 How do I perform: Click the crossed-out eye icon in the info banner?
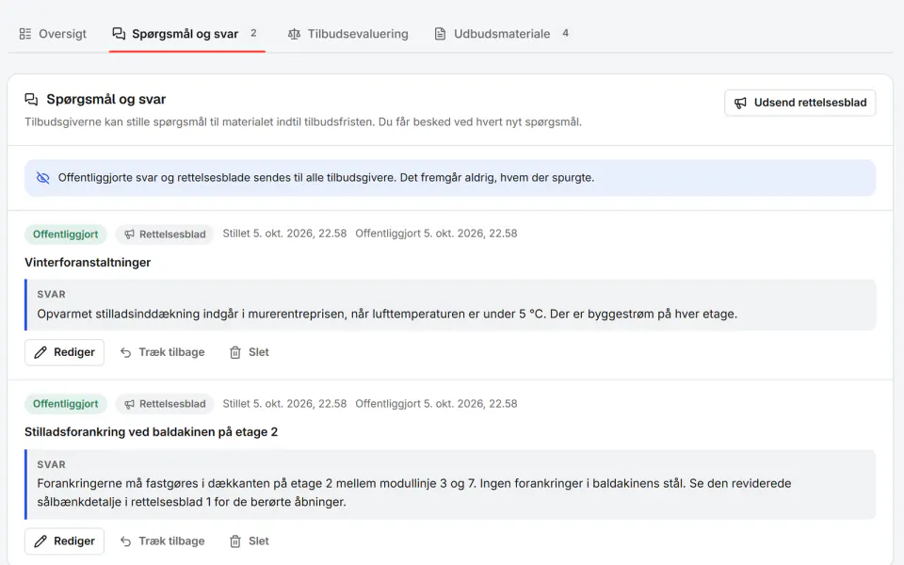pos(42,178)
